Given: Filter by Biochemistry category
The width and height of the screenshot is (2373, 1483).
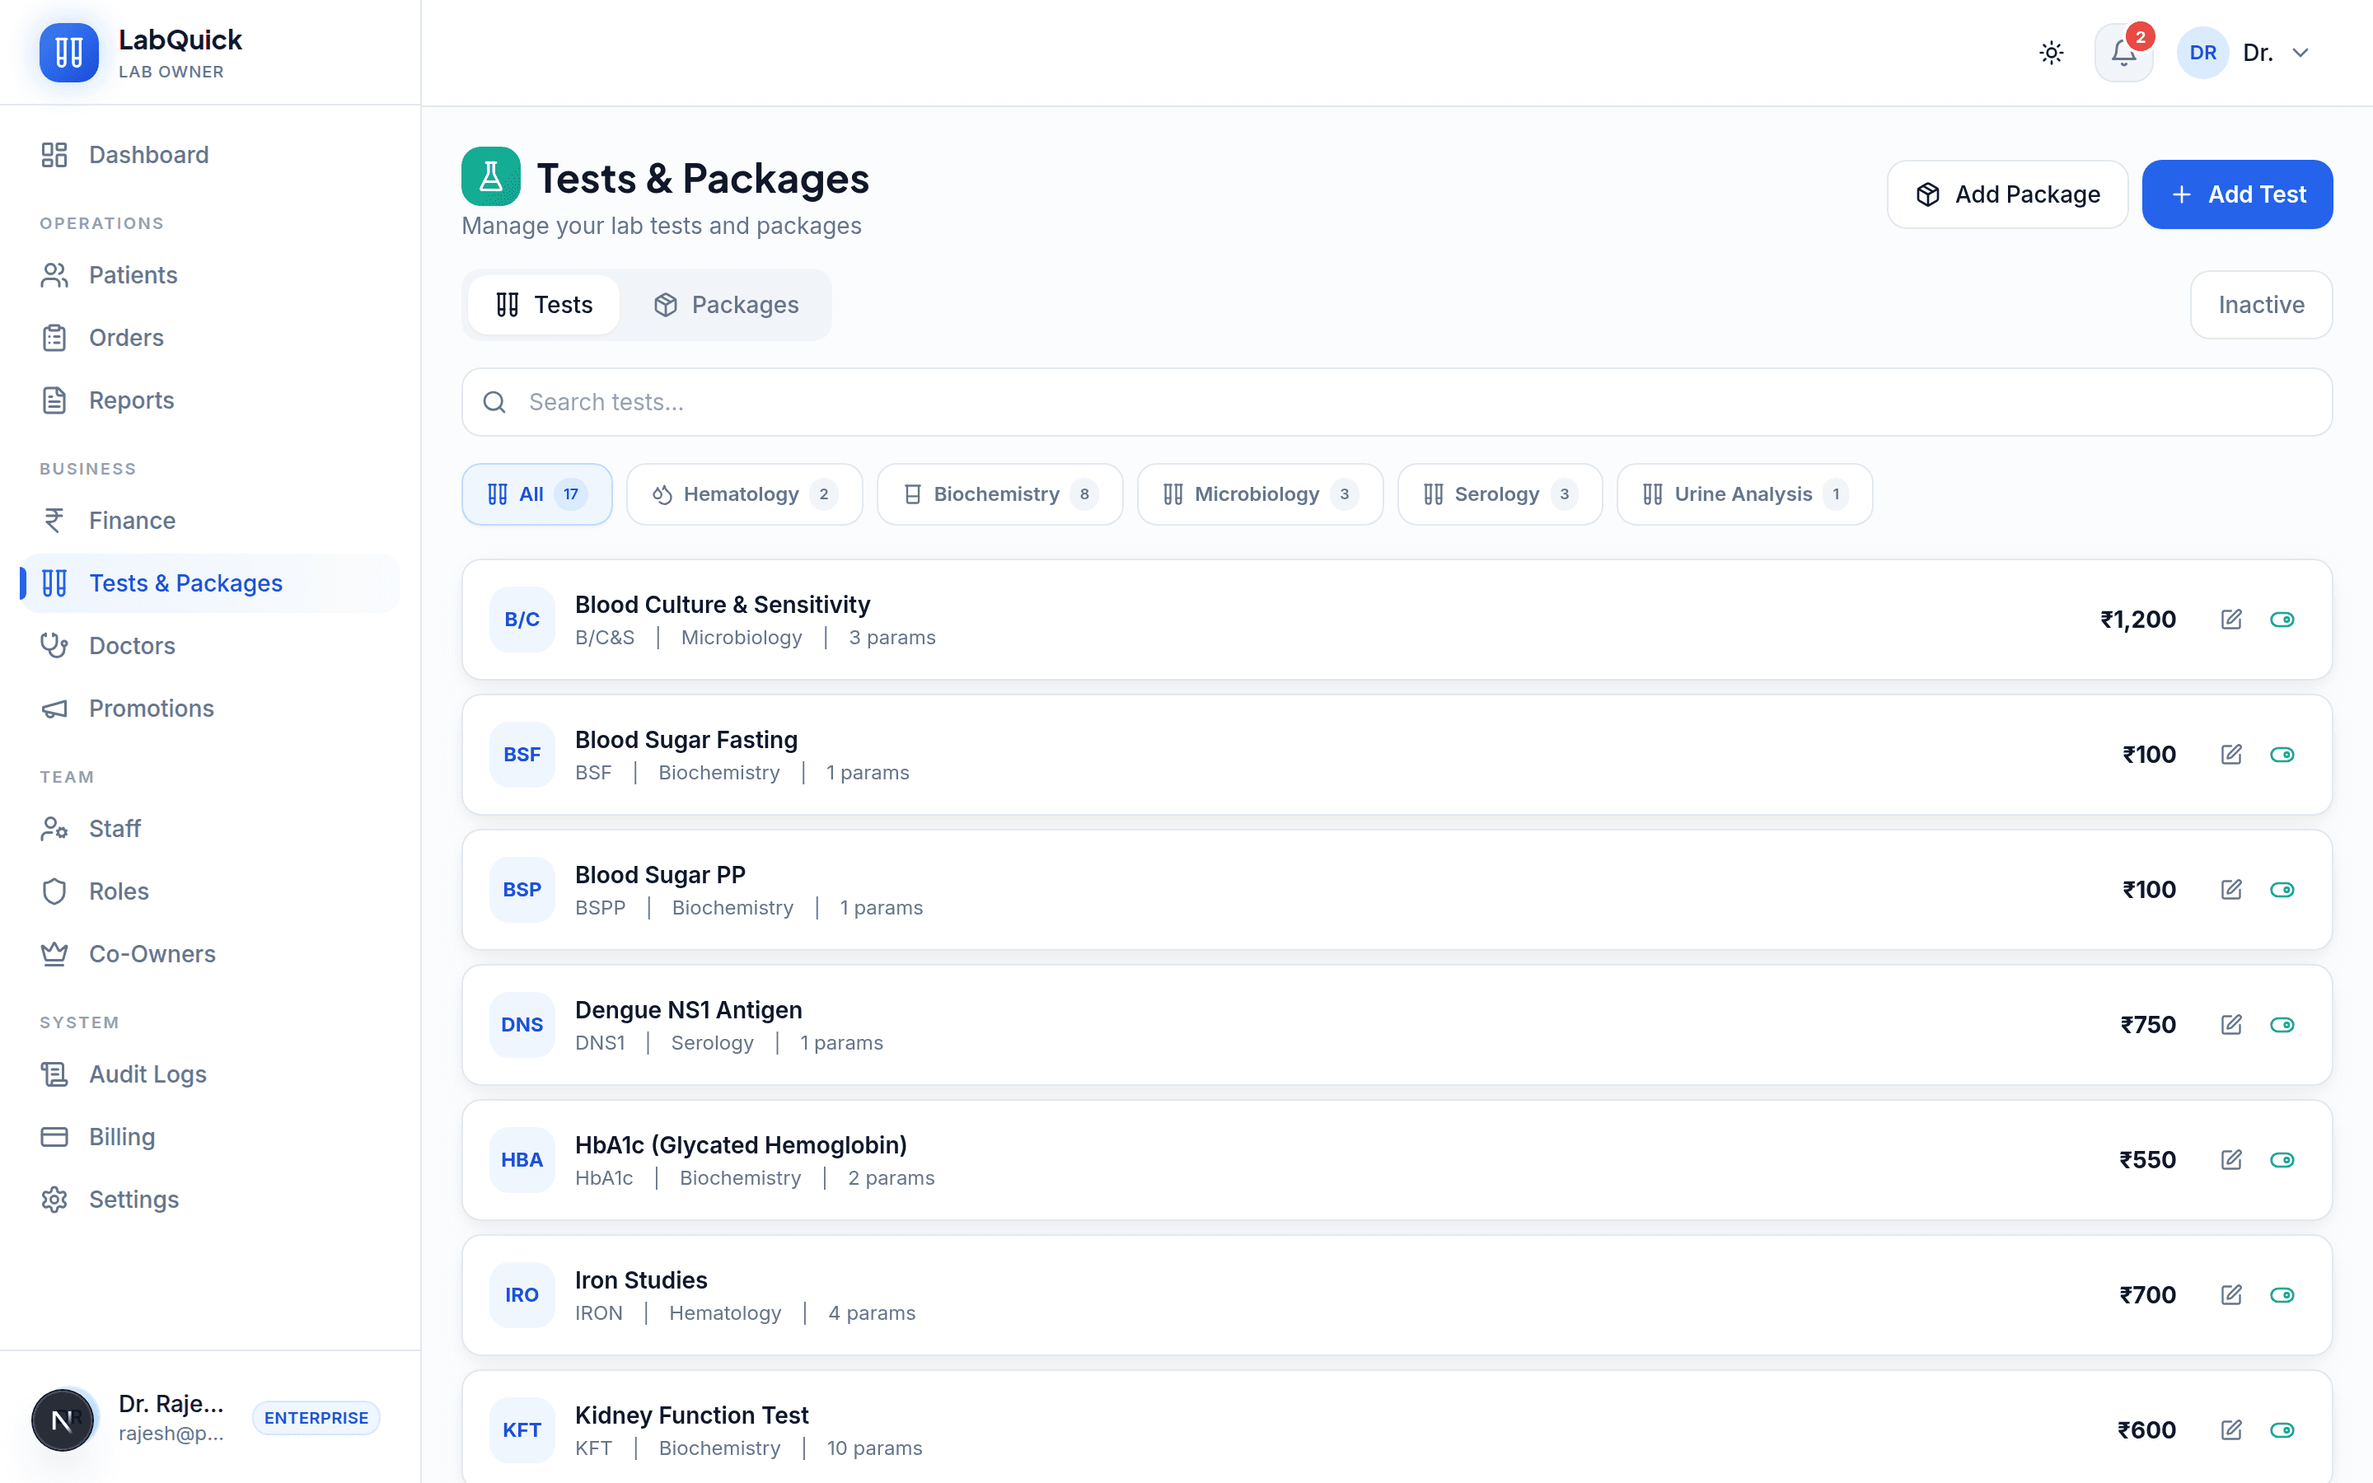Looking at the screenshot, I should point(999,494).
